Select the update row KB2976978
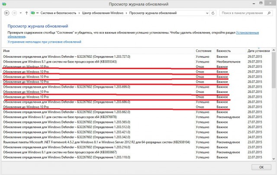Viewport: 277px width, 175px height. coord(136,117)
